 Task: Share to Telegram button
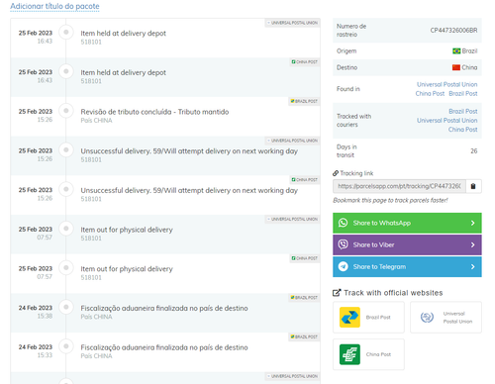tap(407, 266)
